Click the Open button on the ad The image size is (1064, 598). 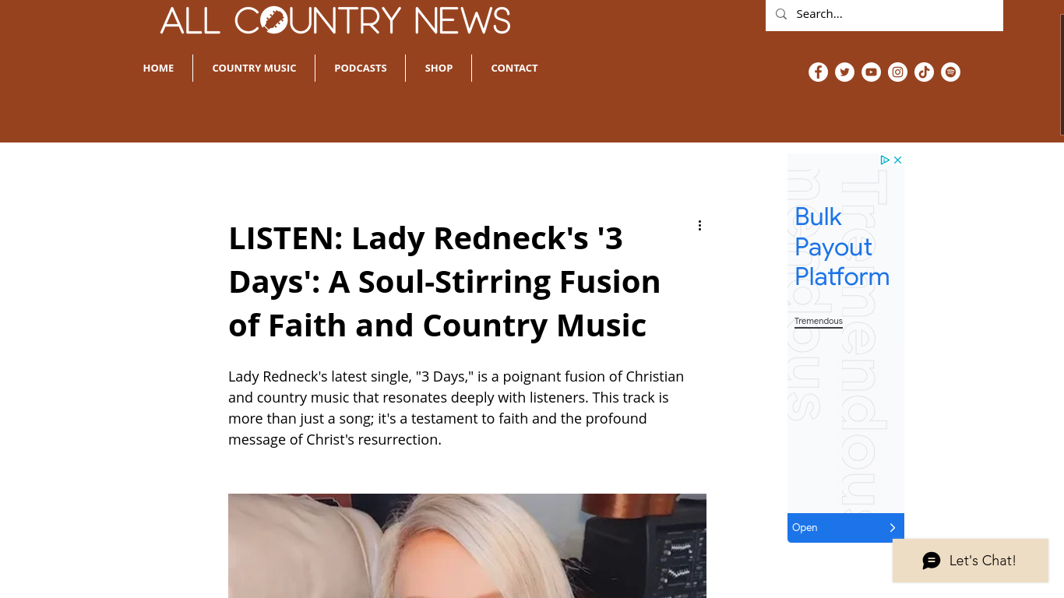(x=846, y=528)
